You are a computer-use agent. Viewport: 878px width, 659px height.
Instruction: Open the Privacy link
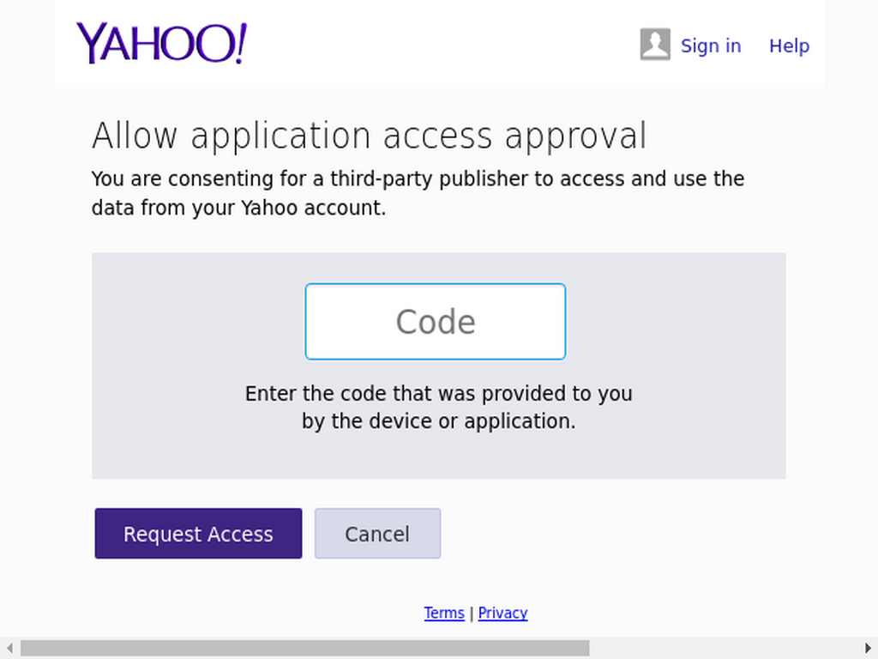point(502,613)
